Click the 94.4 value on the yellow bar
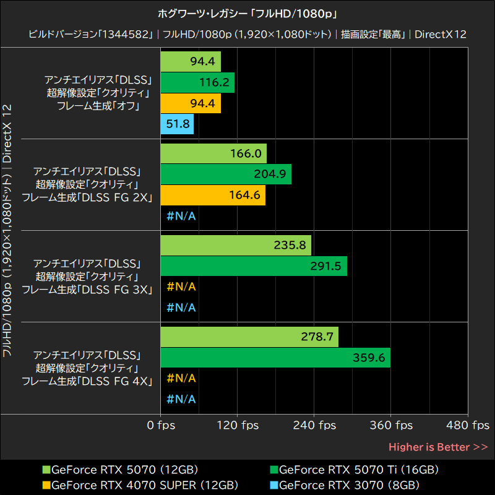Image resolution: width=495 pixels, height=495 pixels. click(203, 103)
